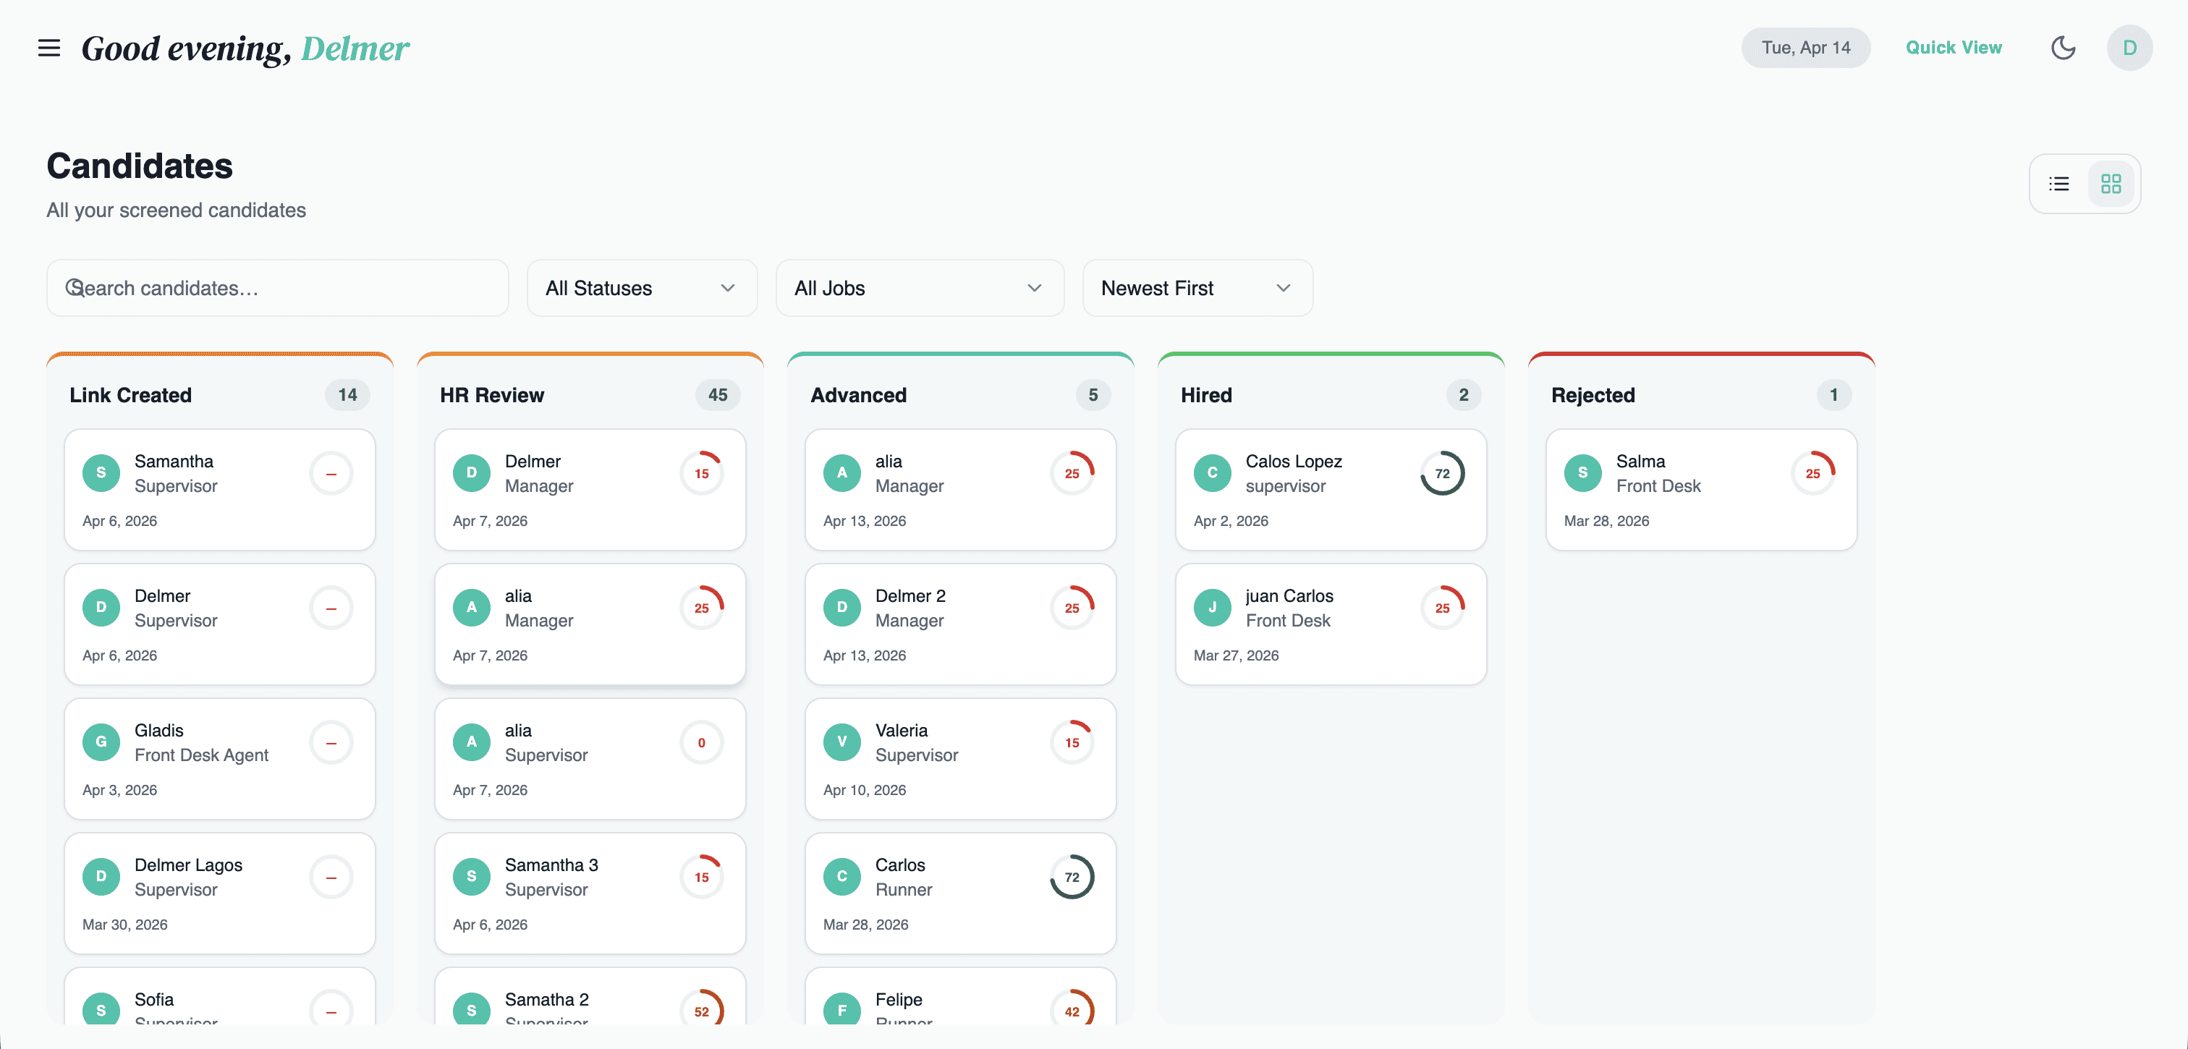2188x1049 pixels.
Task: Click Salma's green avatar icon
Action: 1582,473
